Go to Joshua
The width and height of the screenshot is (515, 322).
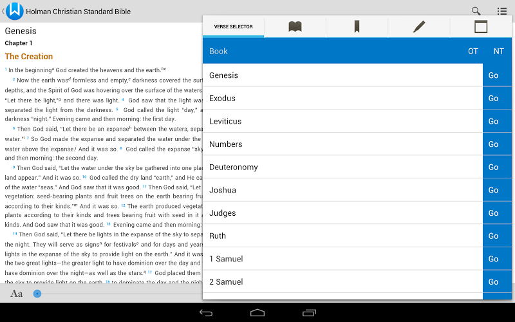click(x=497, y=190)
